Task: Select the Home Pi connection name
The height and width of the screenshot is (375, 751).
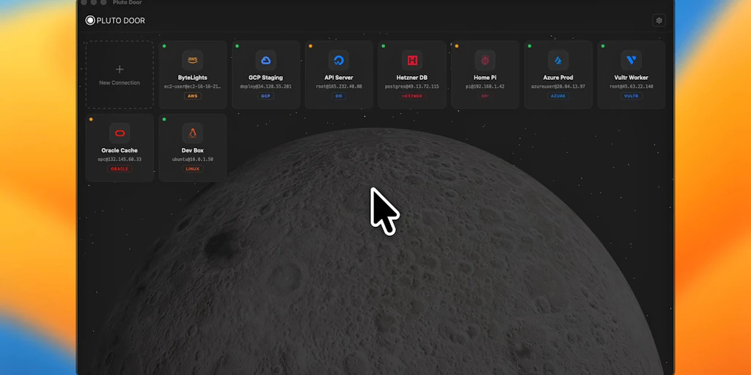Action: click(x=485, y=78)
